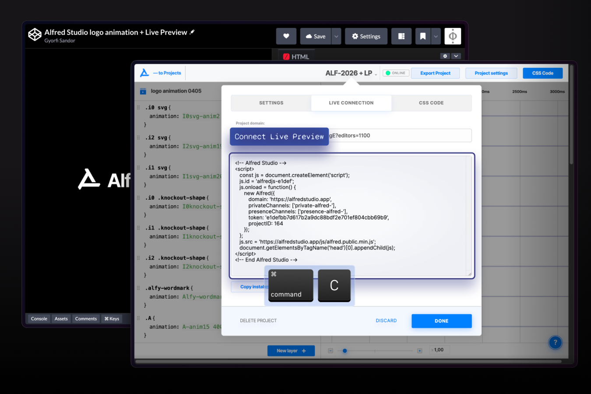Click the Alfred Studio logo icon
Screen dimensions: 591x394
144,73
